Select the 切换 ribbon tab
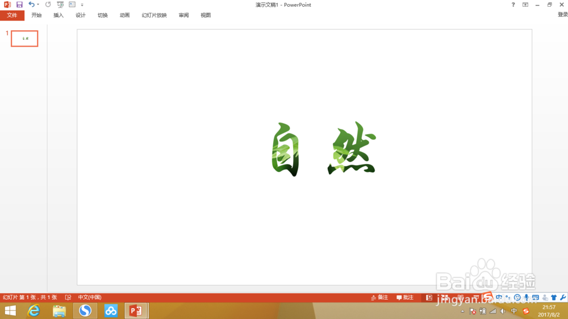Viewport: 568px width, 319px height. (102, 15)
